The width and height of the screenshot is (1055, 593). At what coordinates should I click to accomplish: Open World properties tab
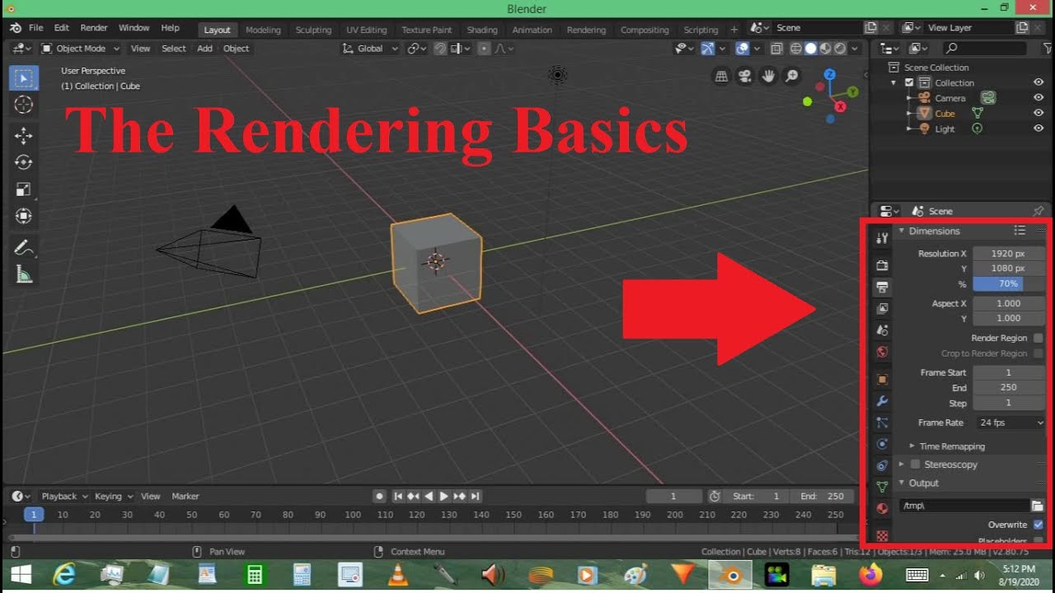[x=882, y=352]
